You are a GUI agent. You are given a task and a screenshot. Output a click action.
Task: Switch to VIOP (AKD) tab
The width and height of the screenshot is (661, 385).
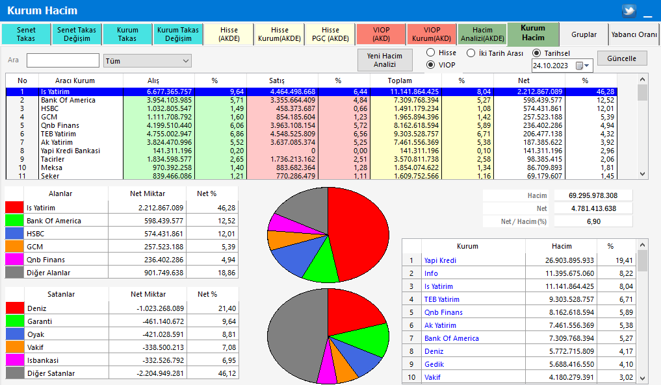point(381,34)
